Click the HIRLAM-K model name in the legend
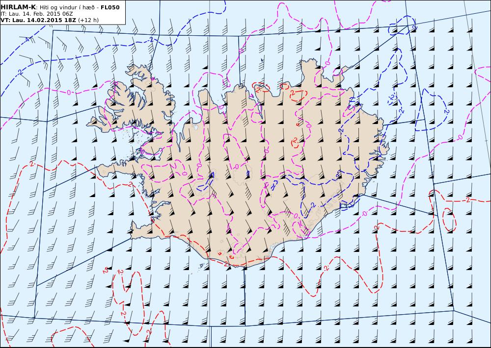The height and width of the screenshot is (348, 491). (18, 7)
